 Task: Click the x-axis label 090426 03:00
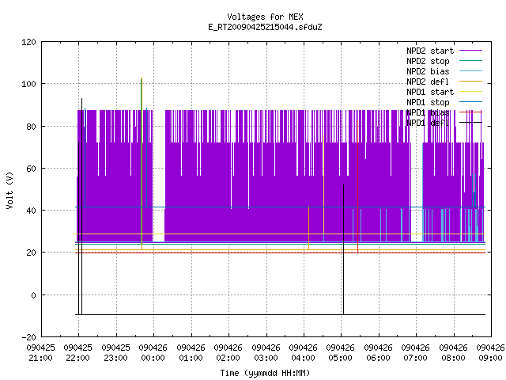coord(266,353)
